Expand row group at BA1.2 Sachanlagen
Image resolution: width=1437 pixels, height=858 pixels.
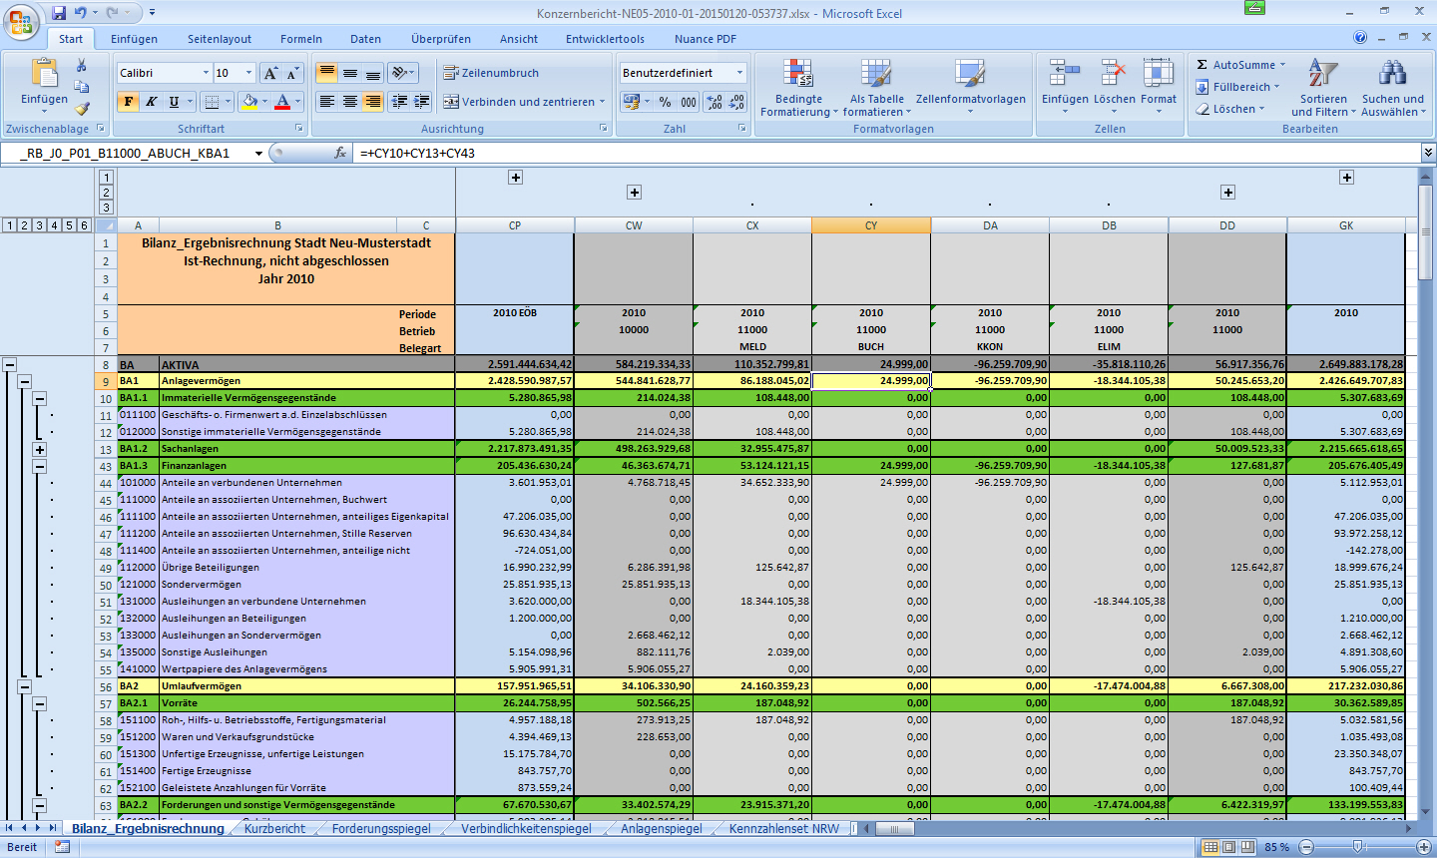(x=40, y=449)
